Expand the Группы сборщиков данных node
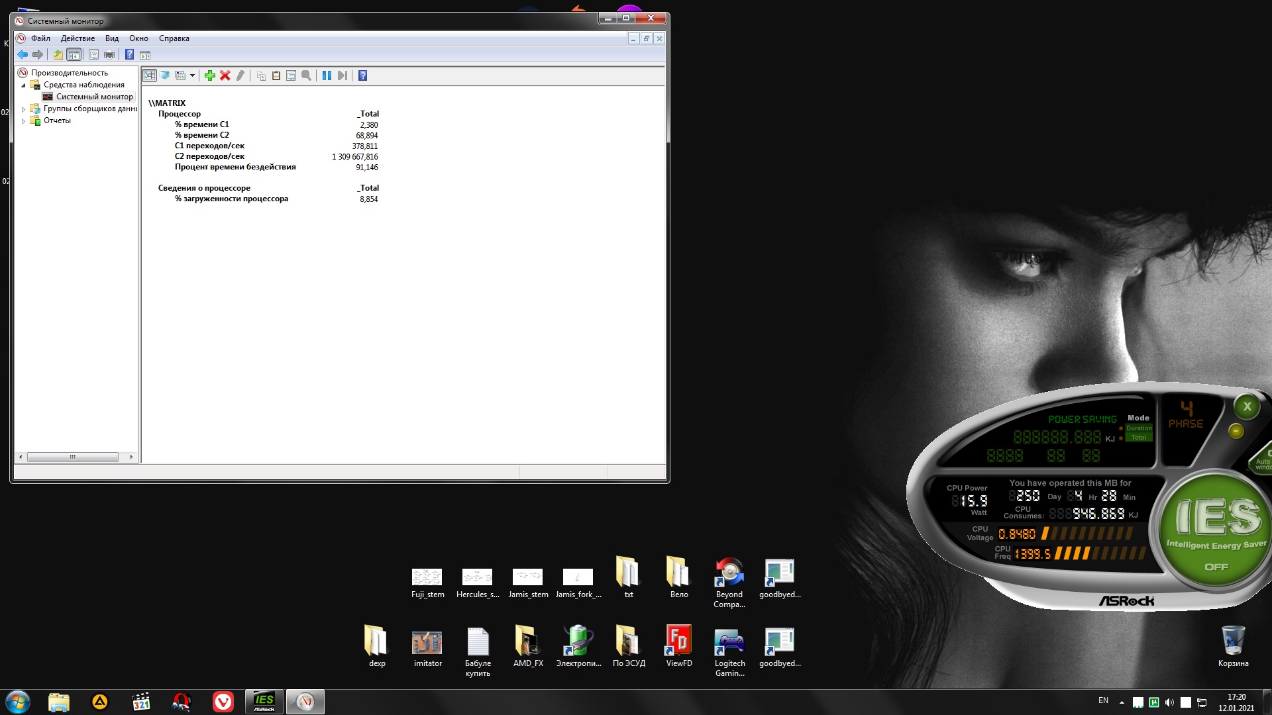 tap(24, 109)
